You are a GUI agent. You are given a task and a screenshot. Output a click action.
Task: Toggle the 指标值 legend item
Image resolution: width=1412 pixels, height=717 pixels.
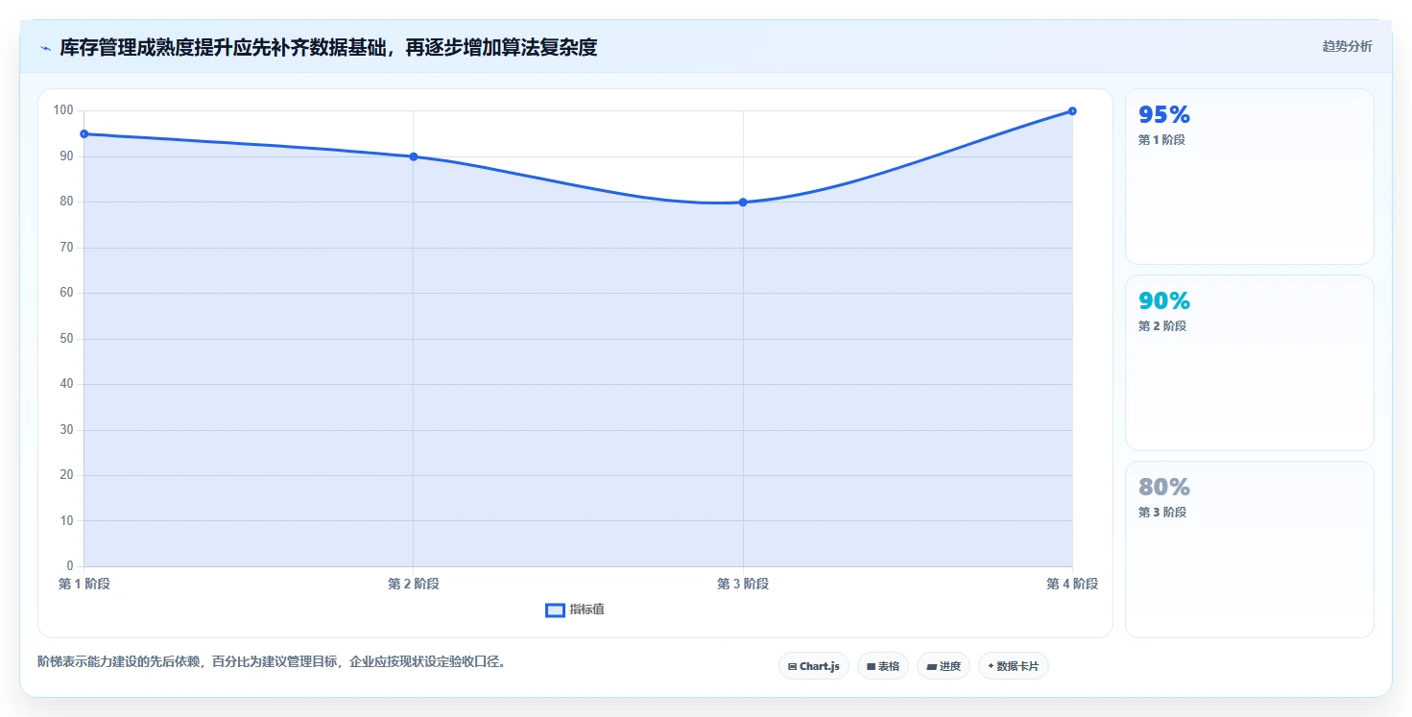click(575, 609)
